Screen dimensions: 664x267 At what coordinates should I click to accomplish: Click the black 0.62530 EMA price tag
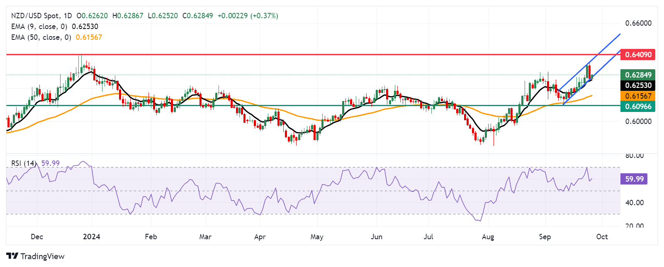pyautogui.click(x=638, y=85)
